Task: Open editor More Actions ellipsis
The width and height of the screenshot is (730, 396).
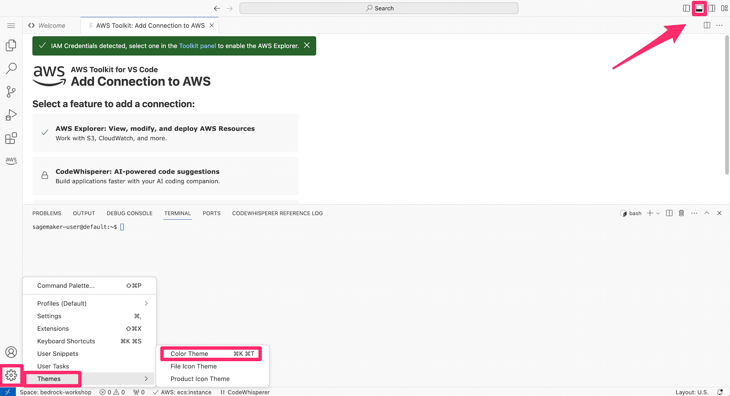Action: click(x=719, y=25)
